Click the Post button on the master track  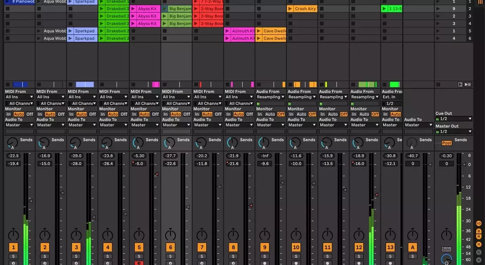(x=446, y=143)
